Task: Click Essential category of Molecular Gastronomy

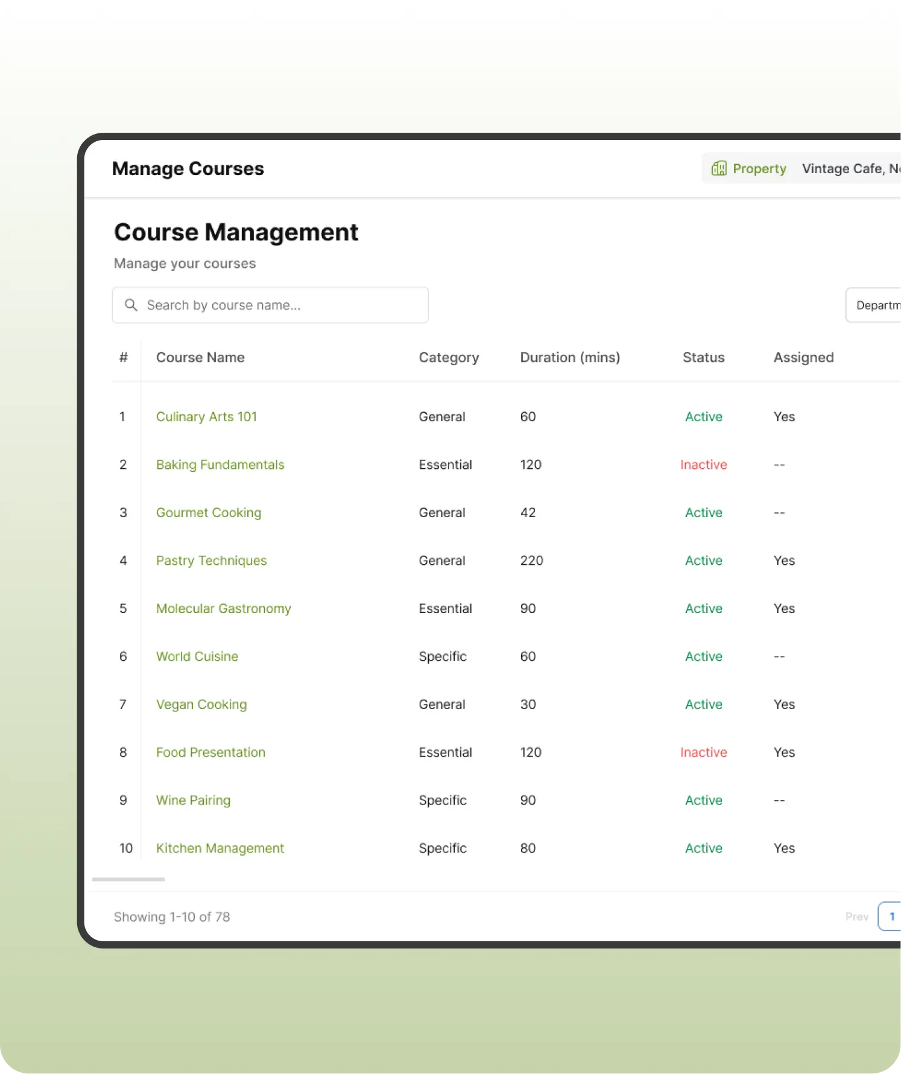Action: 445,608
